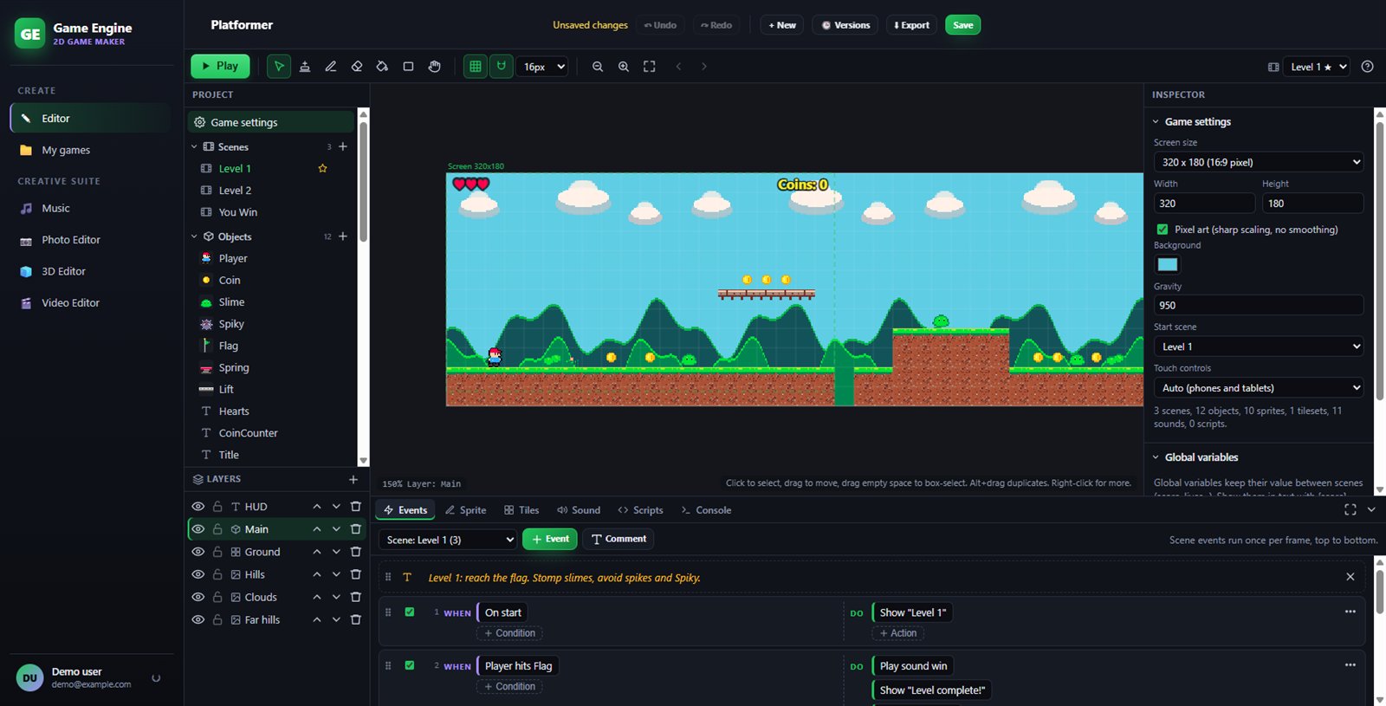Hide the Far hills layer

point(198,620)
